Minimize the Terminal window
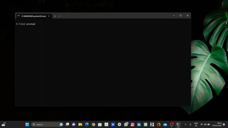This screenshot has width=228, height=128. pyautogui.click(x=173, y=15)
